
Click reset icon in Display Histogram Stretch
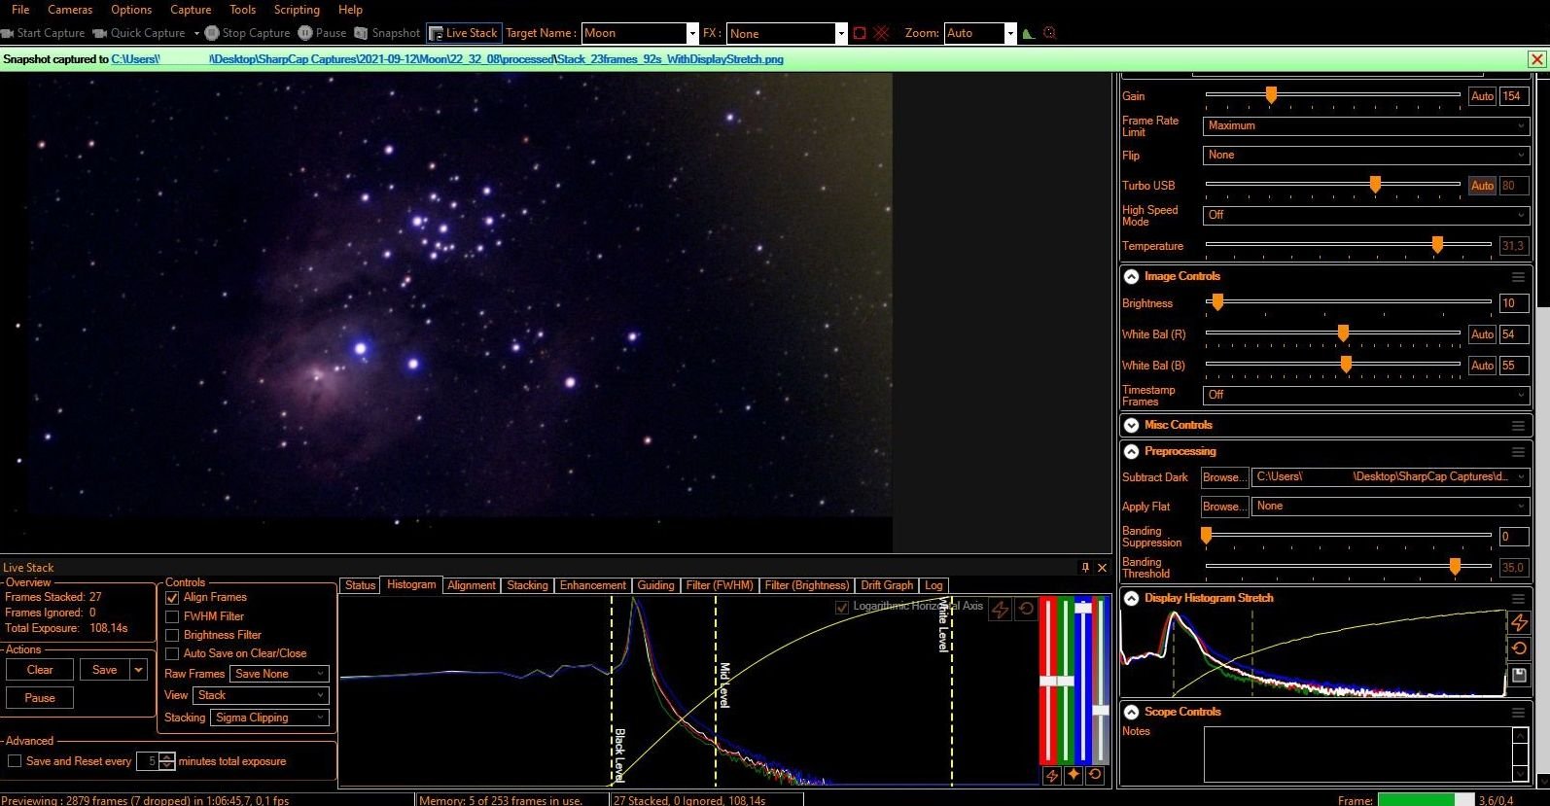pos(1520,648)
